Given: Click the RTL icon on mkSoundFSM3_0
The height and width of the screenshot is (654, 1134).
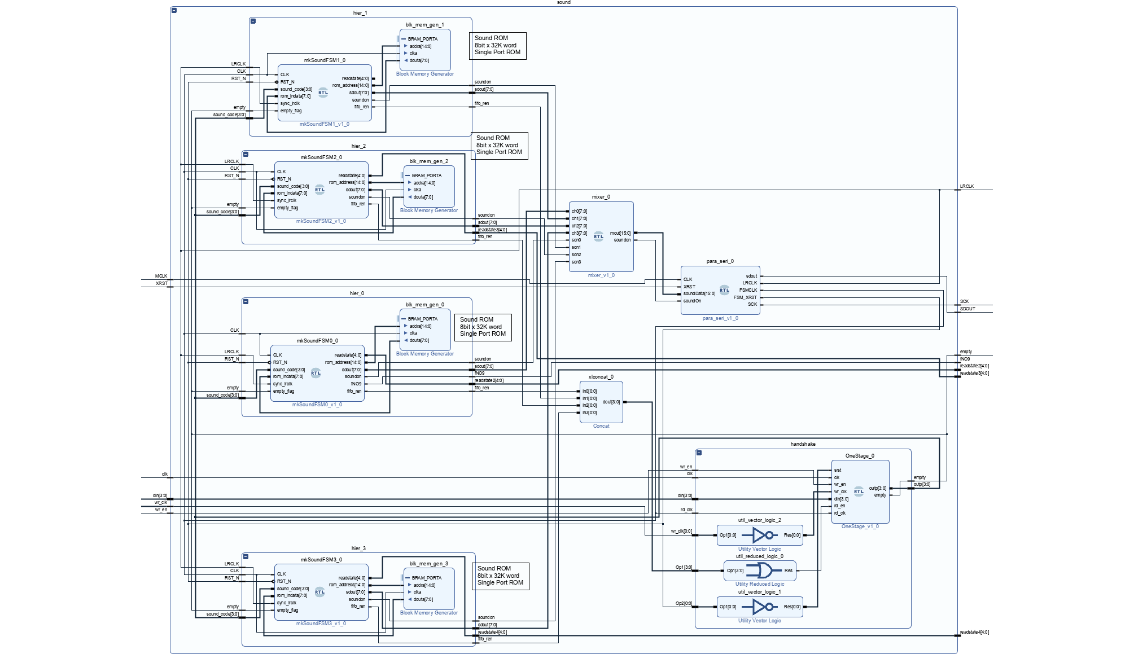Looking at the screenshot, I should point(319,592).
